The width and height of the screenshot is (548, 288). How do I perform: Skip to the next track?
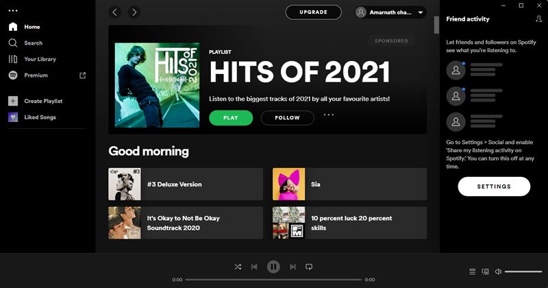pos(292,267)
